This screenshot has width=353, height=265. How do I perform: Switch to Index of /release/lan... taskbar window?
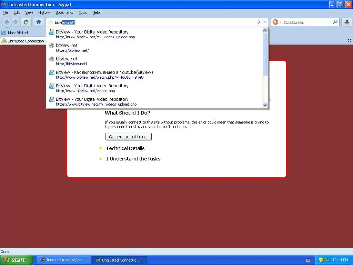click(63, 260)
